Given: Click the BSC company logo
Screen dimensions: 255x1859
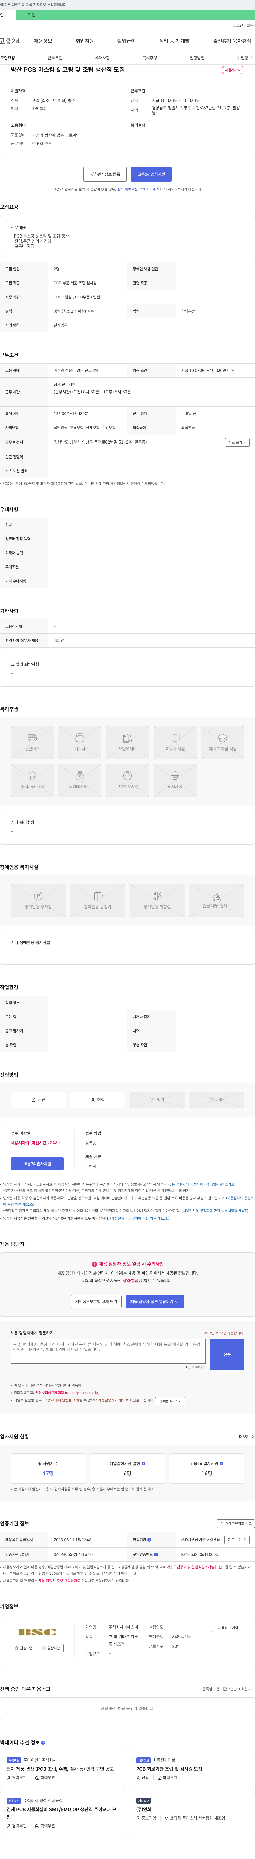Looking at the screenshot, I should click(37, 1632).
